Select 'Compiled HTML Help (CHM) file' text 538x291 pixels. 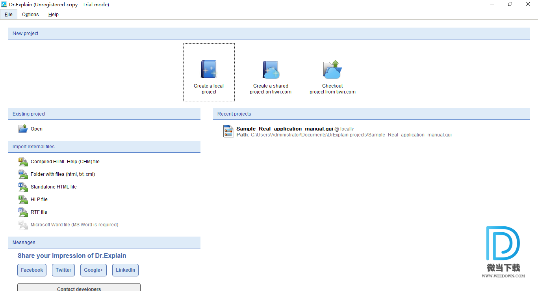[x=65, y=162]
